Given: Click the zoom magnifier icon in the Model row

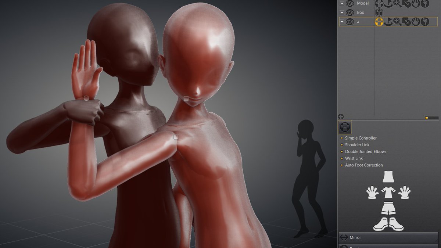Looking at the screenshot, I should tap(397, 3).
